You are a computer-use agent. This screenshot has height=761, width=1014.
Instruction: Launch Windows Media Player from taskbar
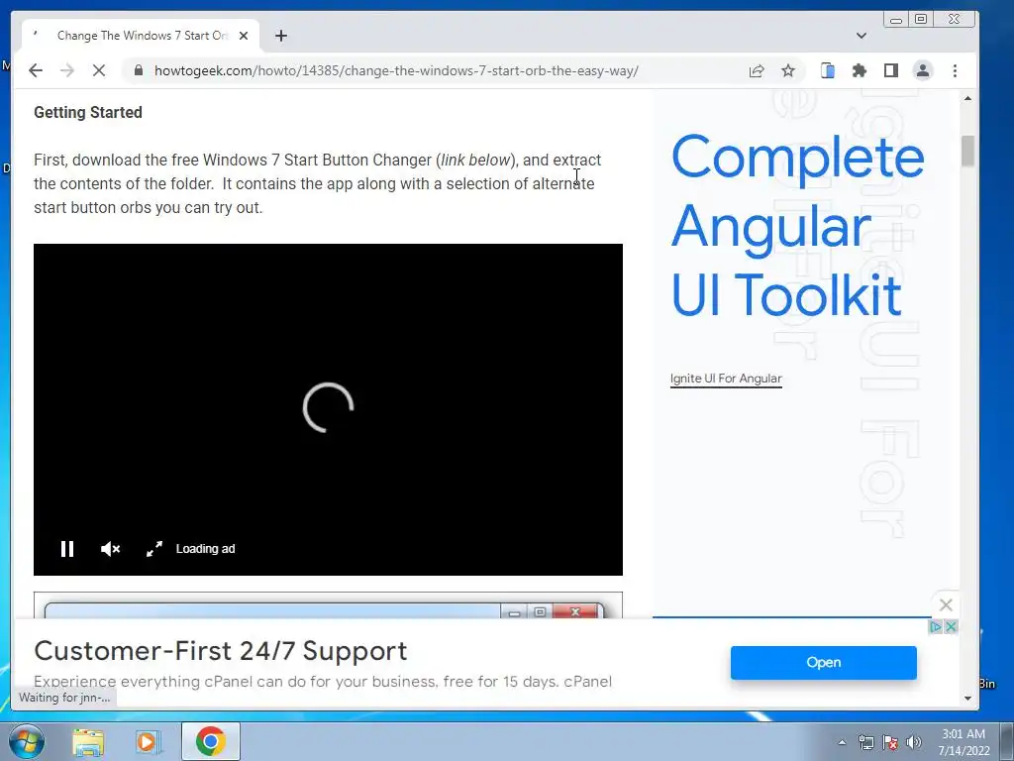pos(149,741)
